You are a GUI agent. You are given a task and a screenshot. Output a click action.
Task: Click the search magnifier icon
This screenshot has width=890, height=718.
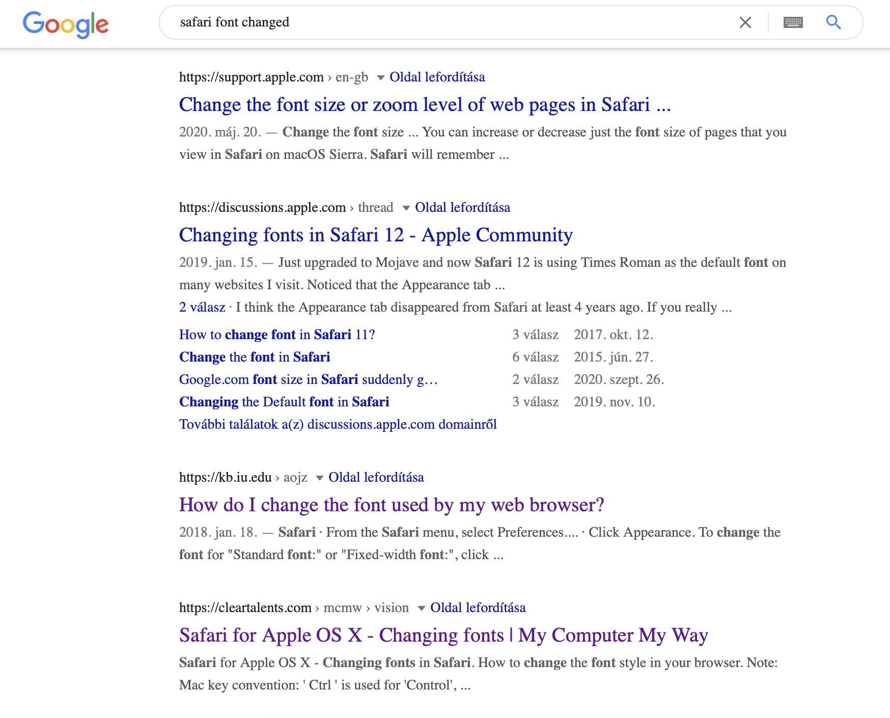833,22
